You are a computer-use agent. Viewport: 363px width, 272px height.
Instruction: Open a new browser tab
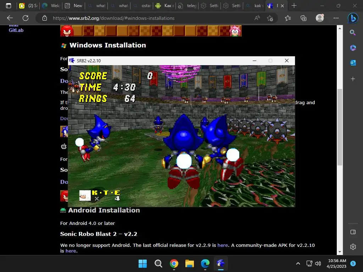click(294, 6)
